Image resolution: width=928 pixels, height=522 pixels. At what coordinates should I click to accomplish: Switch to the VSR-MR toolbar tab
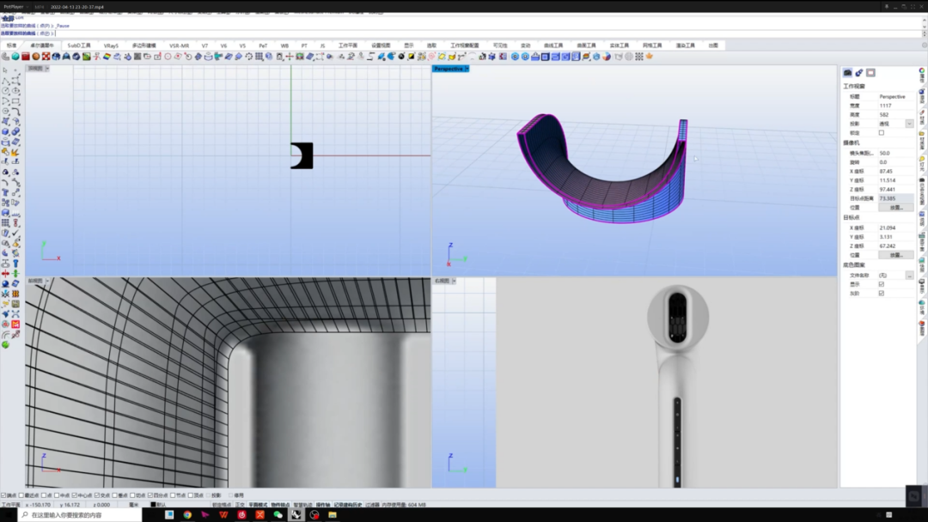pyautogui.click(x=179, y=46)
